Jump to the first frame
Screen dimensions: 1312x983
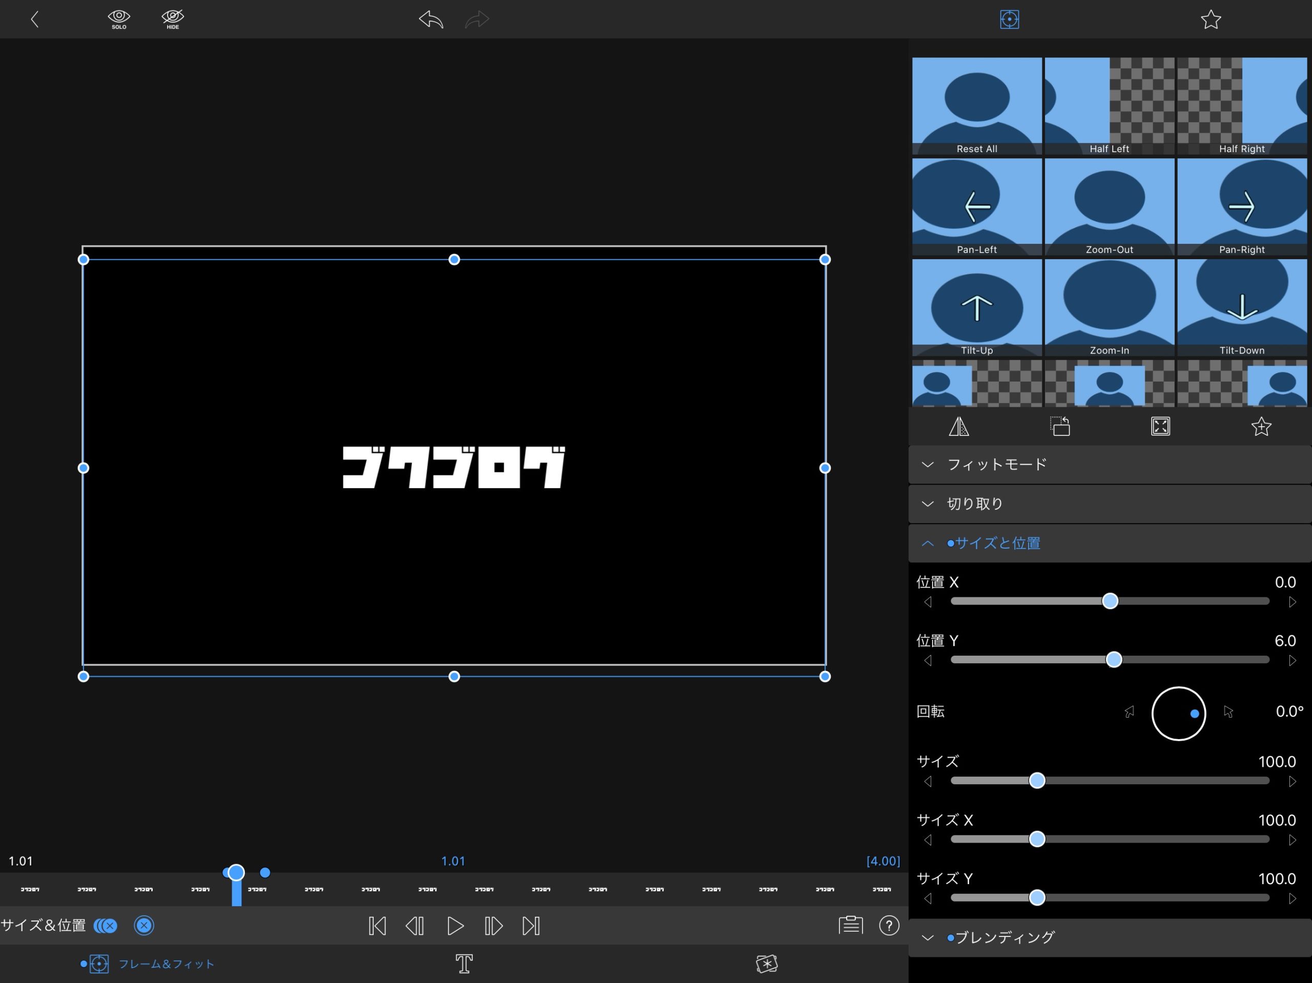point(377,926)
